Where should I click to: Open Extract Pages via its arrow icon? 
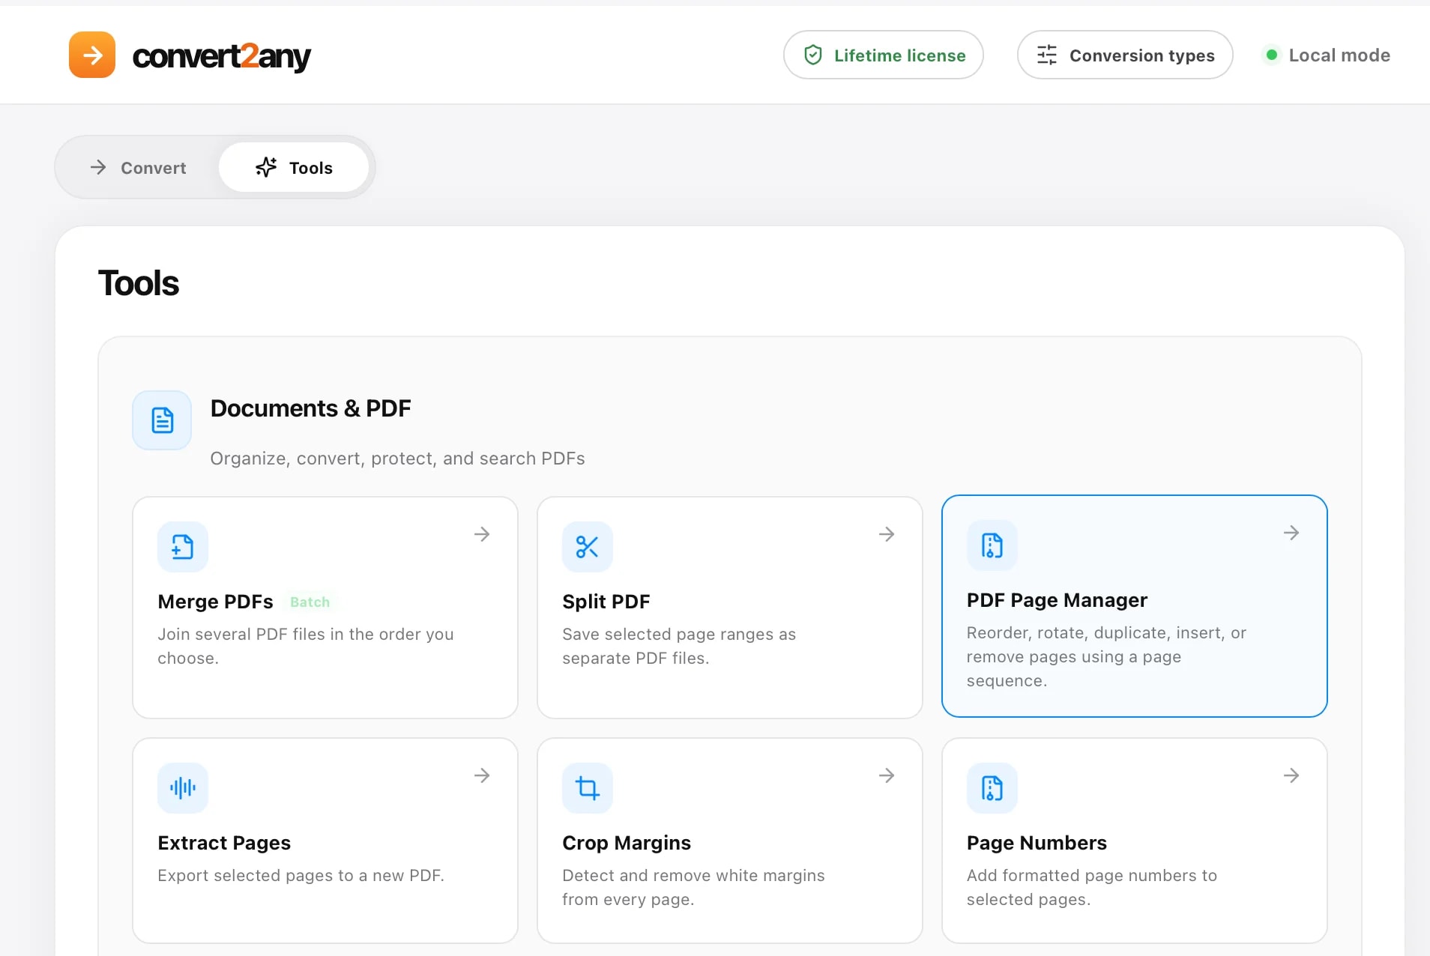pos(482,775)
